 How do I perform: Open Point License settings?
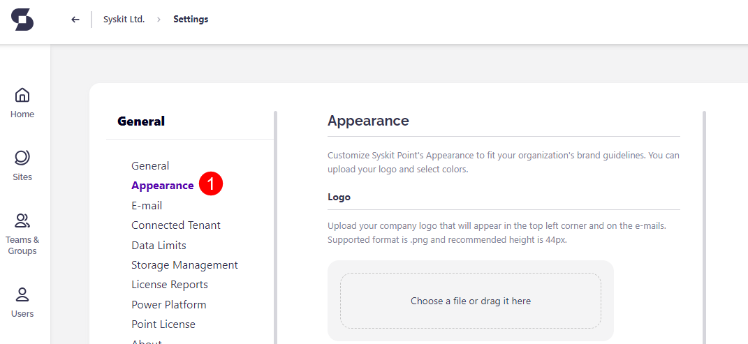point(163,324)
